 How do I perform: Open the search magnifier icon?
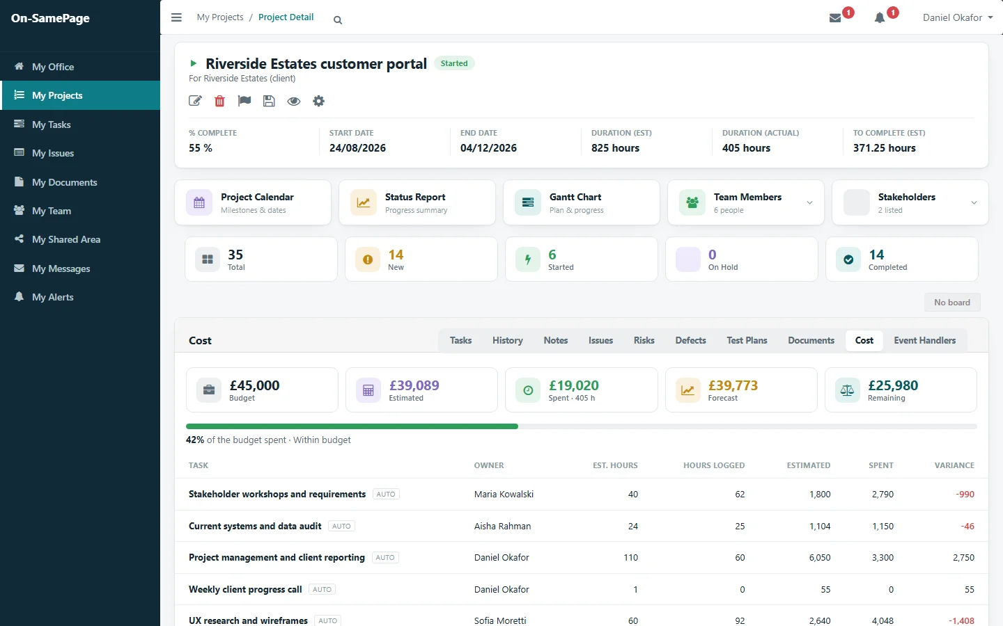(x=338, y=20)
